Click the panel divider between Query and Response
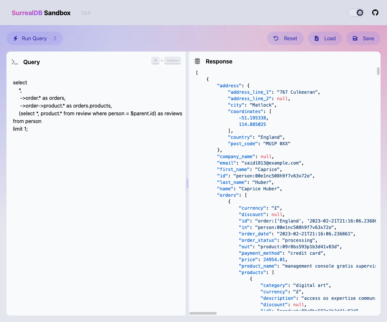The height and width of the screenshot is (322, 387). pos(187,184)
